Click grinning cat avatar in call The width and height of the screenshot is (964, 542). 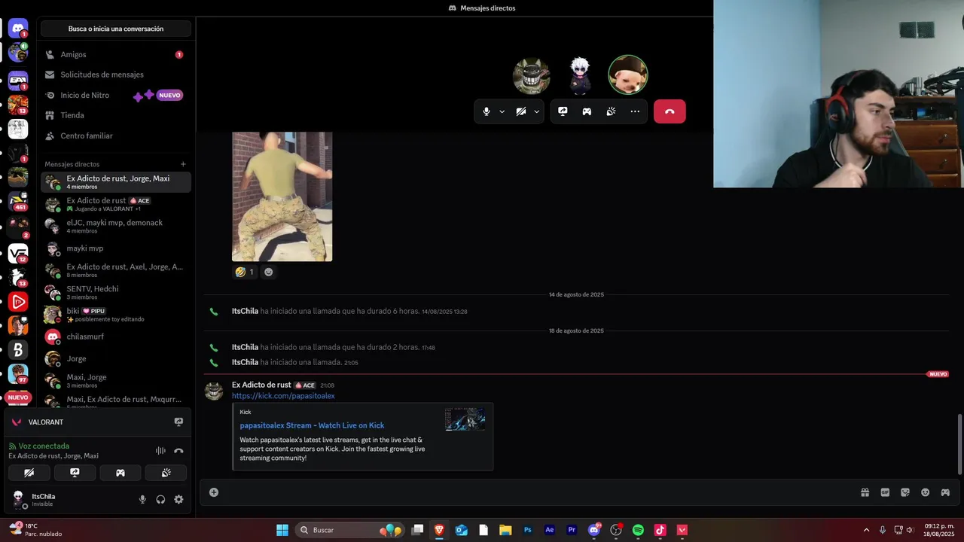(531, 75)
